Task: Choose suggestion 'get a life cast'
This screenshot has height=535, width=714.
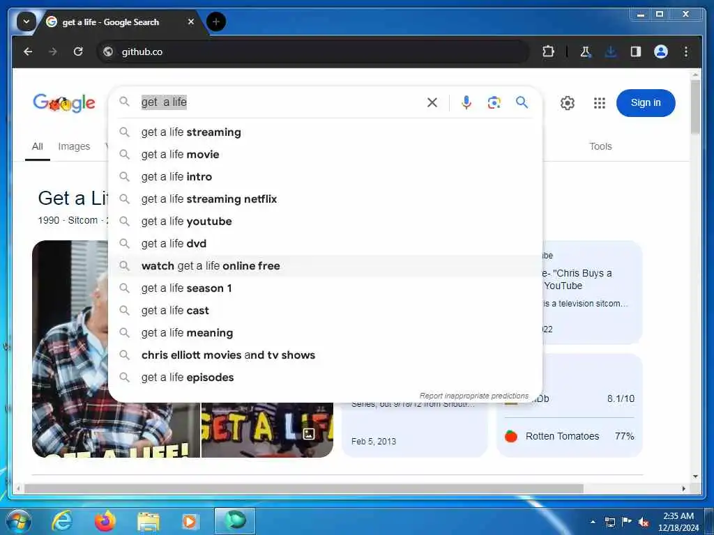Action: click(325, 311)
